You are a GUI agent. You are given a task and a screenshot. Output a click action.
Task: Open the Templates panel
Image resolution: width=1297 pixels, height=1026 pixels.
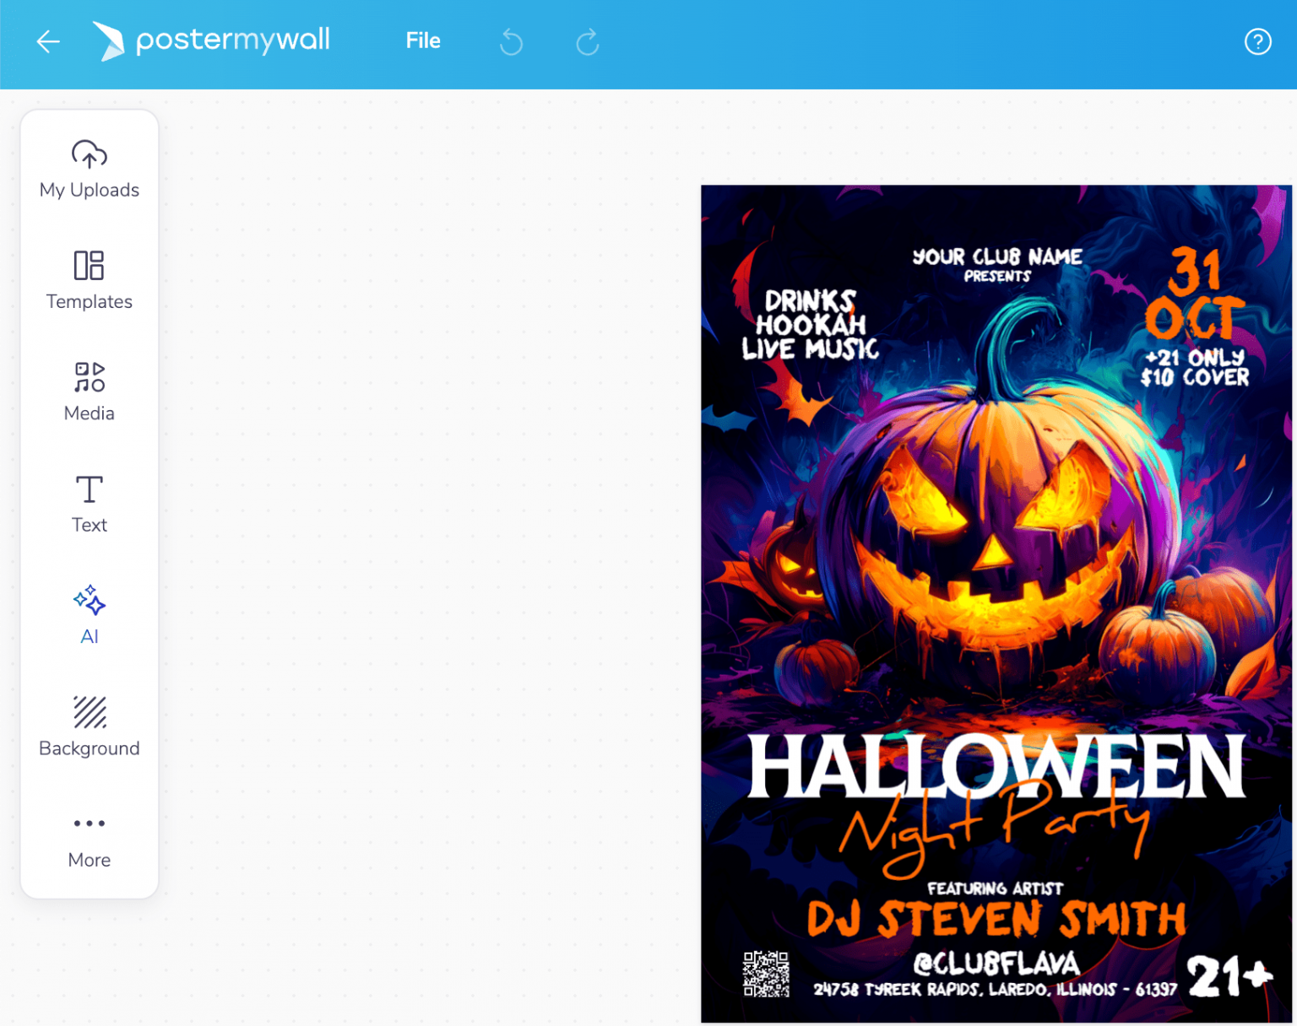(90, 281)
